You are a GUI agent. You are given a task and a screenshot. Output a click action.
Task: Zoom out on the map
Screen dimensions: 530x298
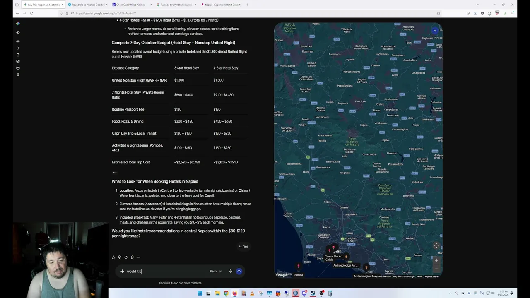436,269
